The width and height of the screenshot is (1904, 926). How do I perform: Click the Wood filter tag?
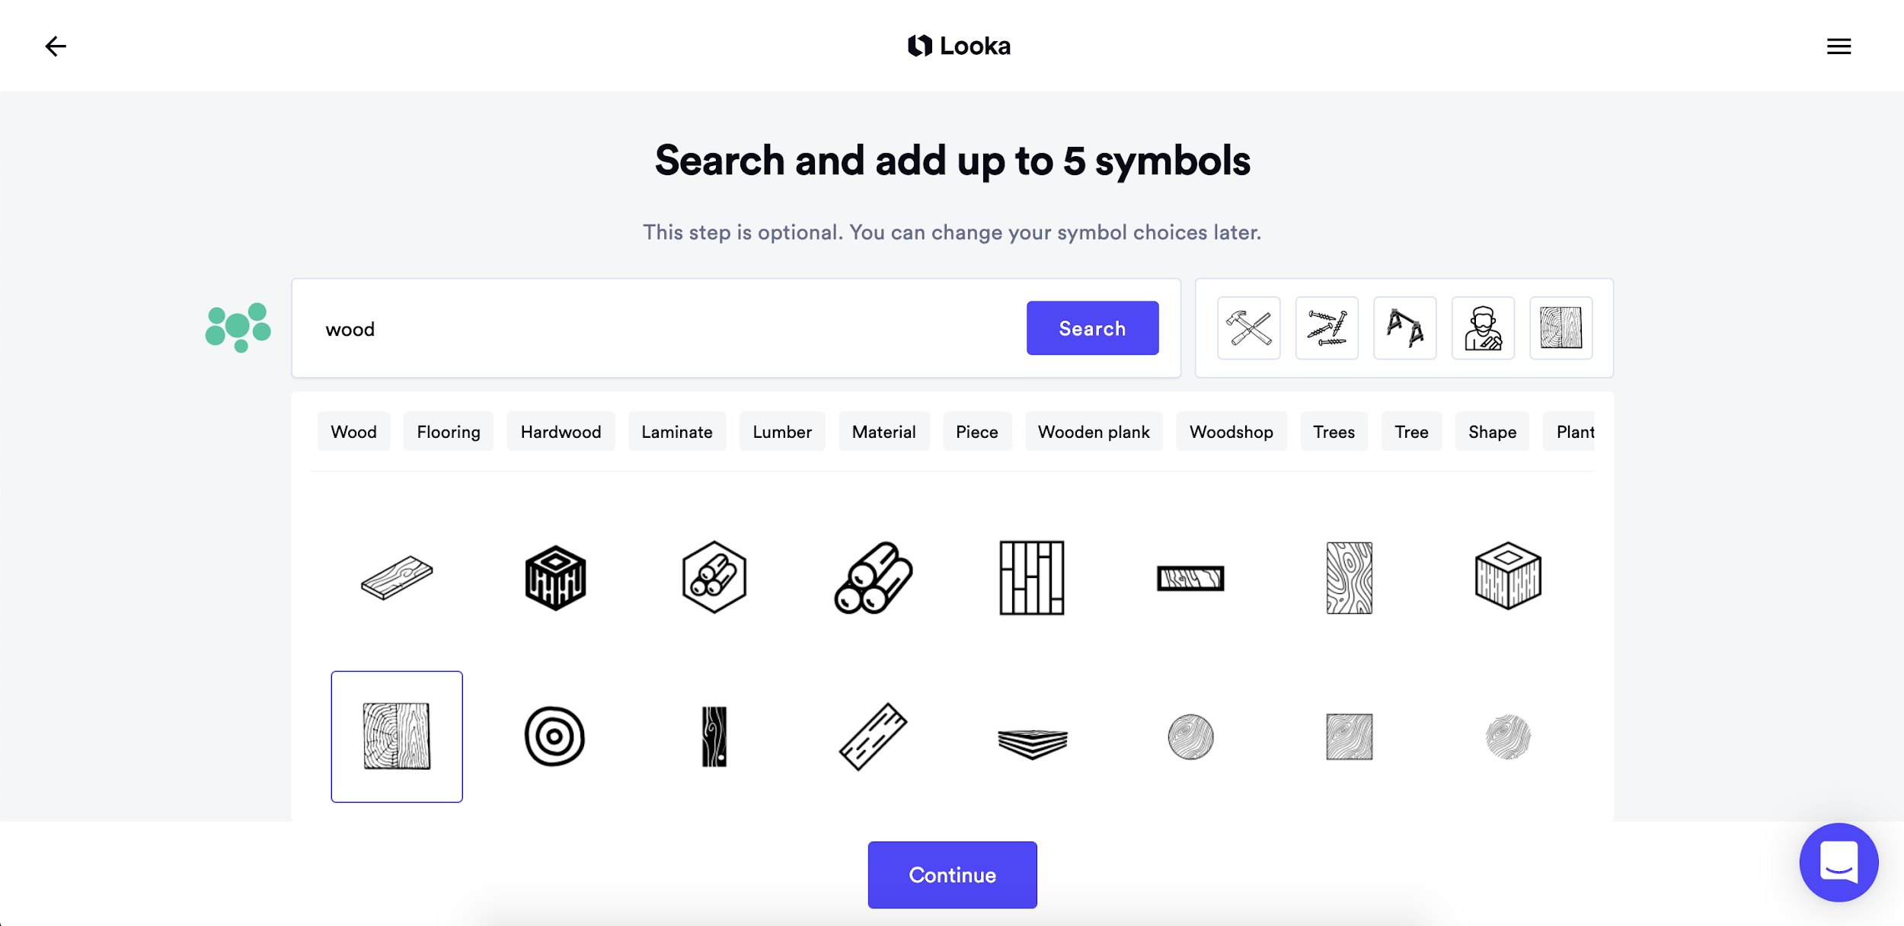click(352, 431)
